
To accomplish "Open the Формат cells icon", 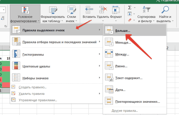I will point(116,10).
